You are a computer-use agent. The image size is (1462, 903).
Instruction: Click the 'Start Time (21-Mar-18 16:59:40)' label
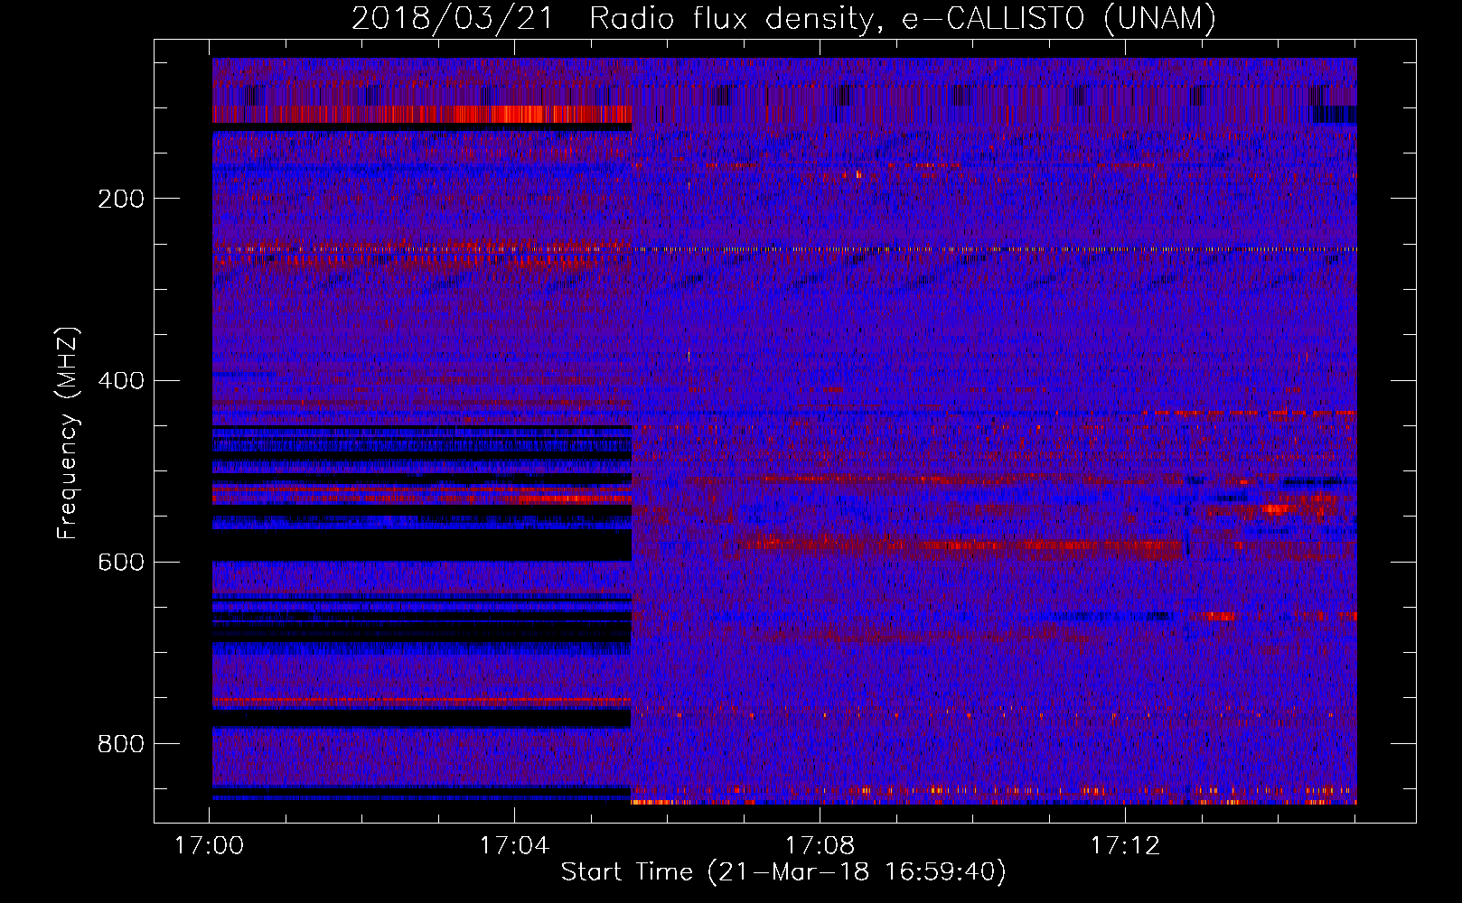pos(783,872)
